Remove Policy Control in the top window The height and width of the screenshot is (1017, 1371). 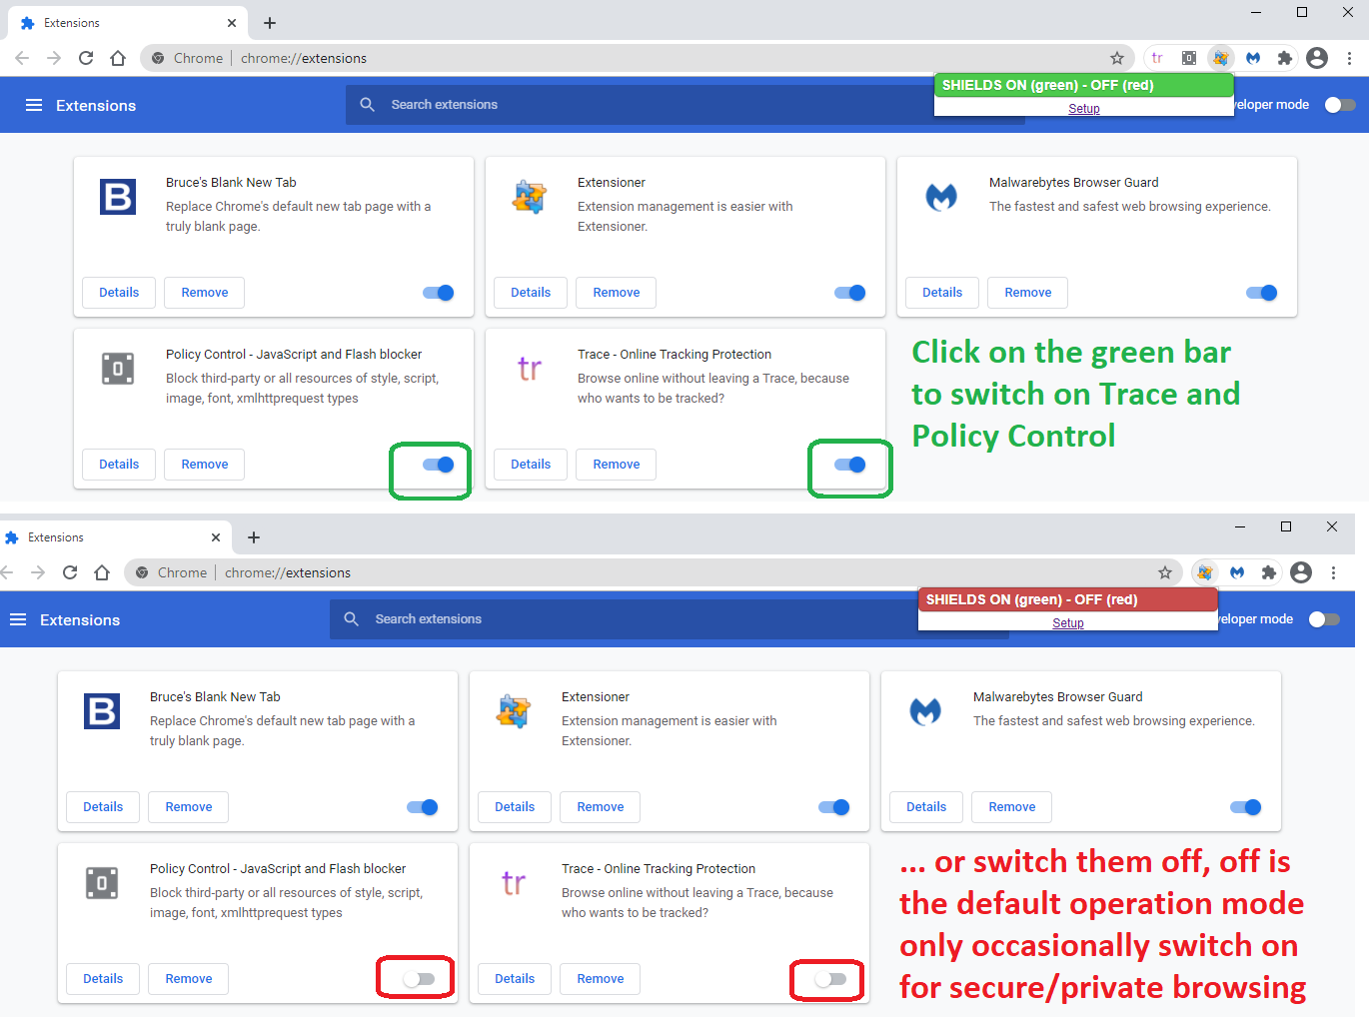coord(205,465)
